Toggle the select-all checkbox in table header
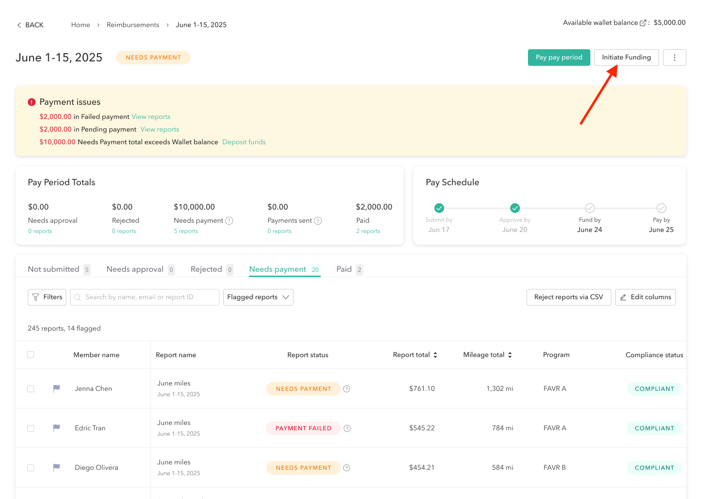Screen dimensions: 702x499 click(x=31, y=355)
